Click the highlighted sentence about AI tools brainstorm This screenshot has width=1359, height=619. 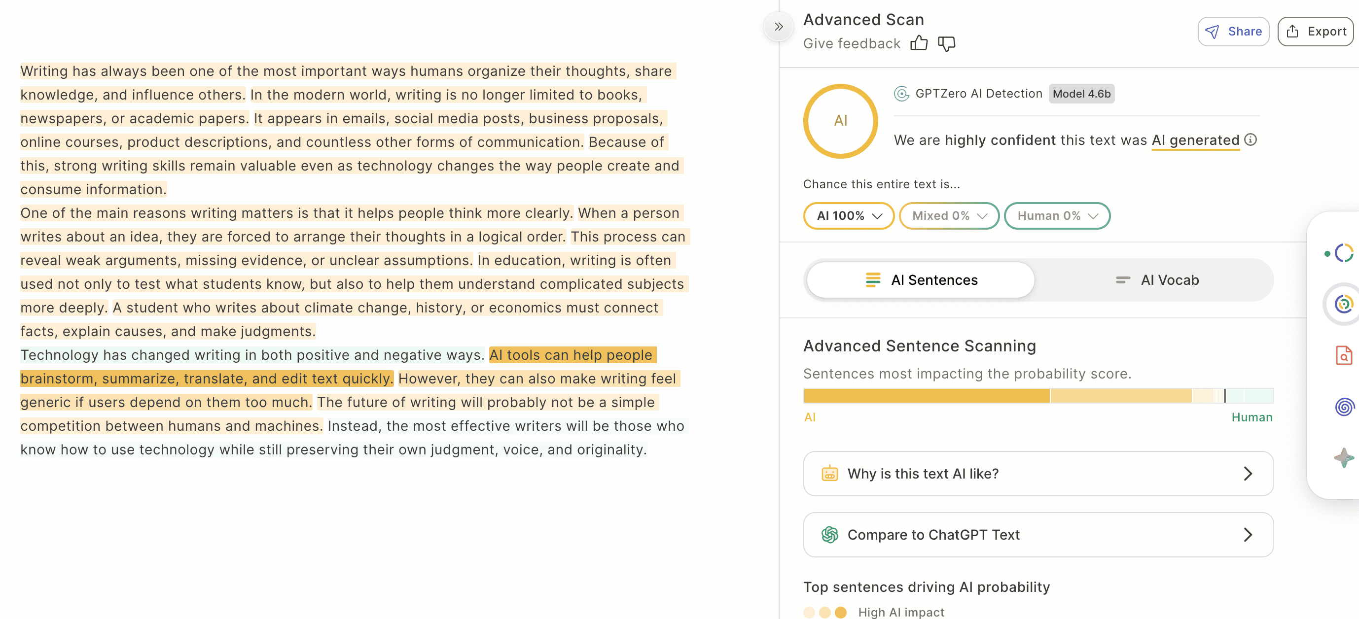[338, 367]
